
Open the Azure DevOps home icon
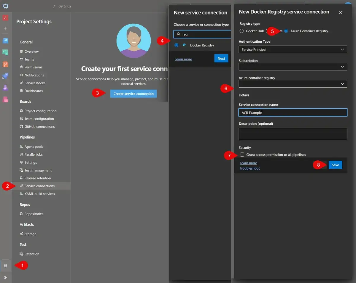pyautogui.click(x=5, y=6)
